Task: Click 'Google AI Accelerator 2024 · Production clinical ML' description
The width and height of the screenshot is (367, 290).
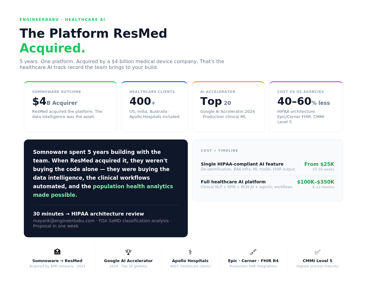Action: point(228,114)
